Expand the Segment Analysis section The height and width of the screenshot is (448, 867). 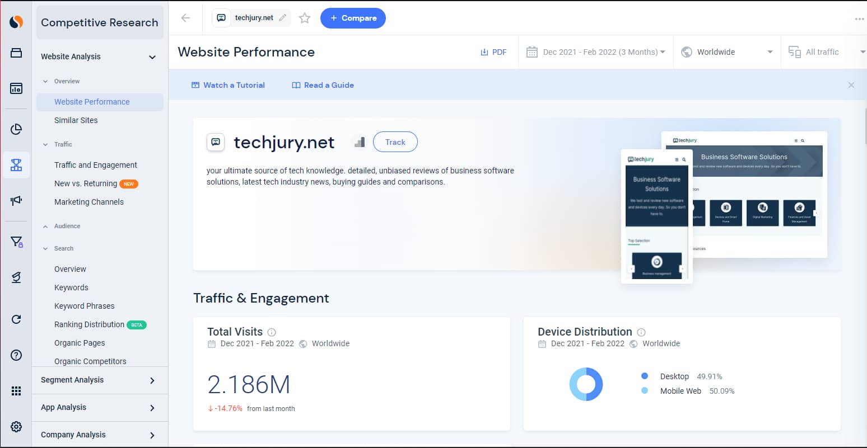pyautogui.click(x=99, y=380)
